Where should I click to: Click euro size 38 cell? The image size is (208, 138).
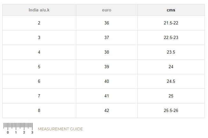107,52
